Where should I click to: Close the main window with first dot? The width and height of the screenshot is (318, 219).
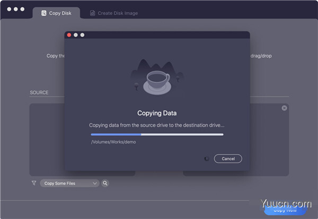click(9, 9)
